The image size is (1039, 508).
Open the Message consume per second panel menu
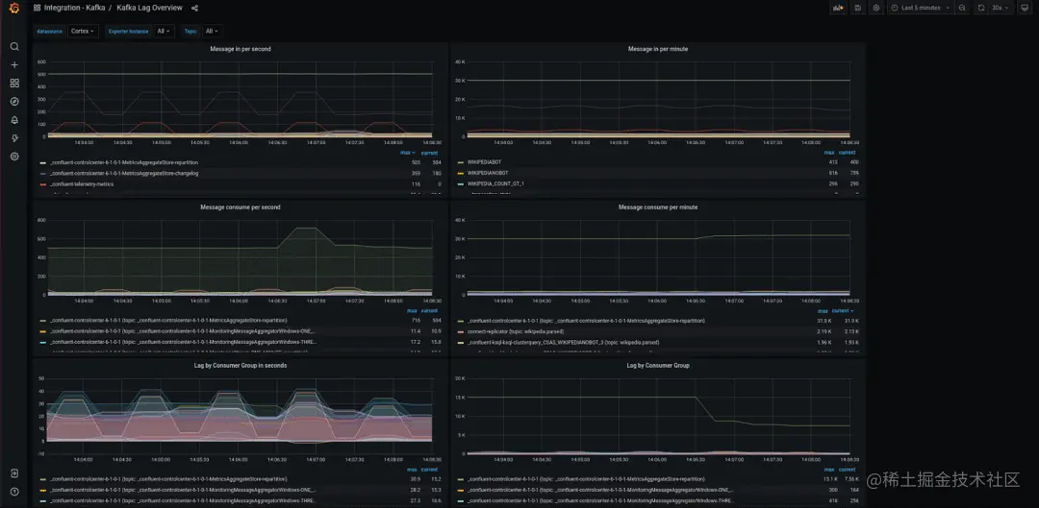coord(240,207)
